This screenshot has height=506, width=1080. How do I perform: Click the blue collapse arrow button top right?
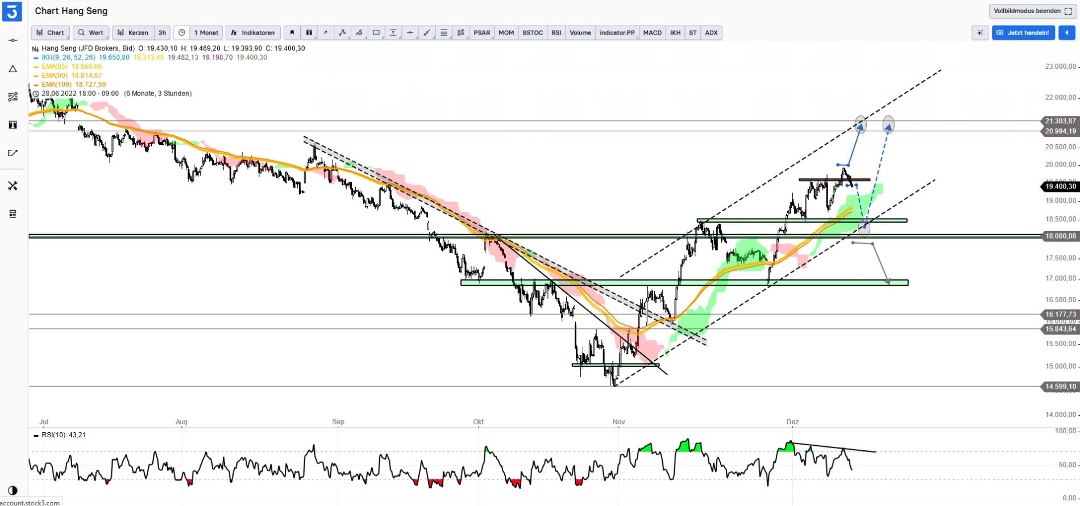1066,33
